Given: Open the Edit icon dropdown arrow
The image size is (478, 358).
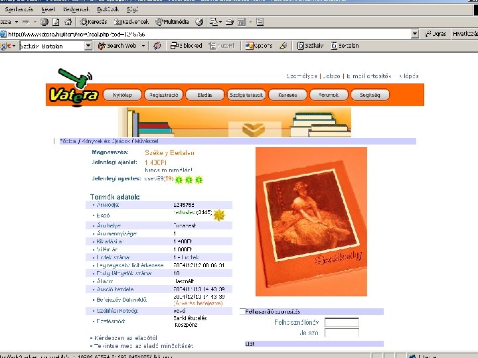Looking at the screenshot, I should click(250, 22).
